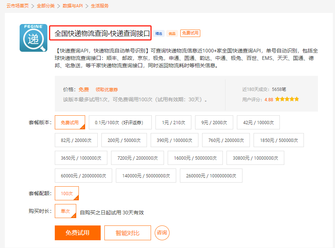Select the 100次 package quota option
335x248 pixels.
click(x=67, y=193)
